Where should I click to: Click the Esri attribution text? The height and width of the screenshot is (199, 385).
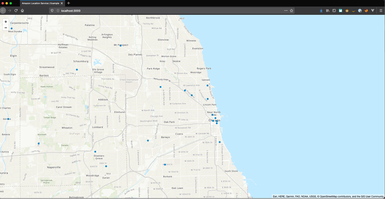(276, 197)
